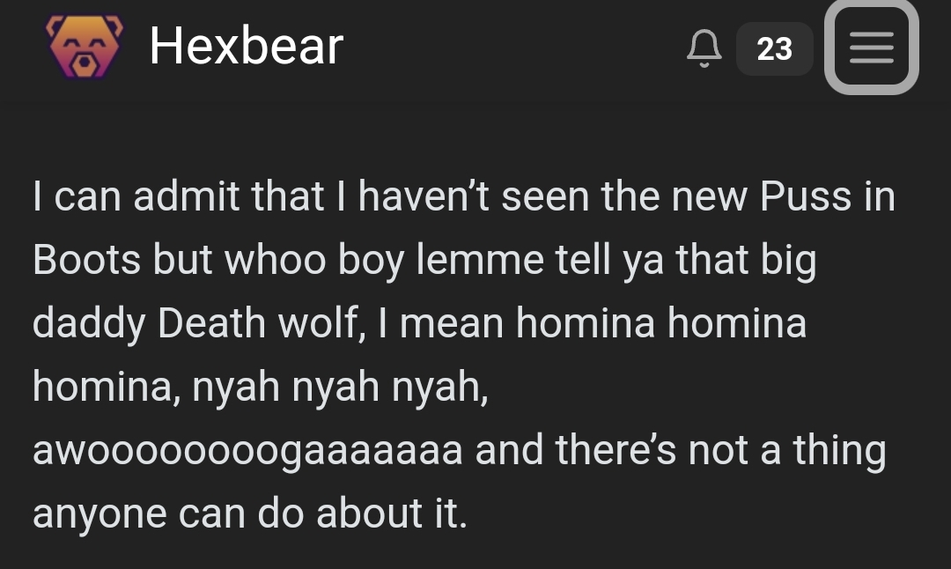Go to the Hexbear home title link
Screen dimensions: 951x569
tap(247, 46)
